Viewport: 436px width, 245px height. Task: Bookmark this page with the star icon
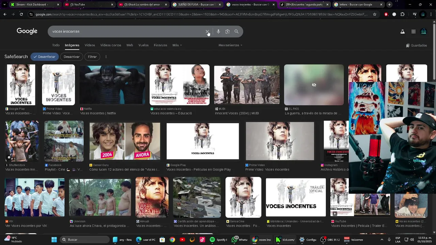(375, 14)
